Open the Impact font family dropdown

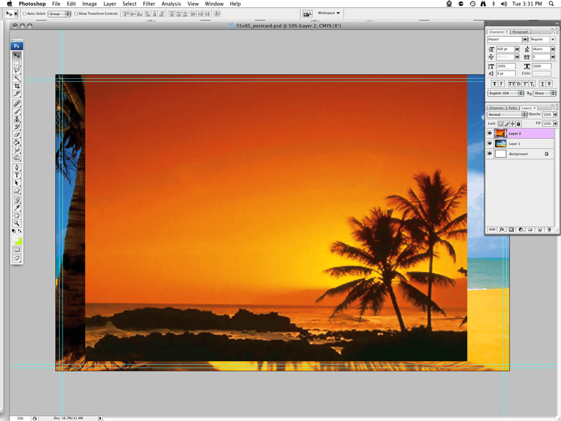(525, 40)
